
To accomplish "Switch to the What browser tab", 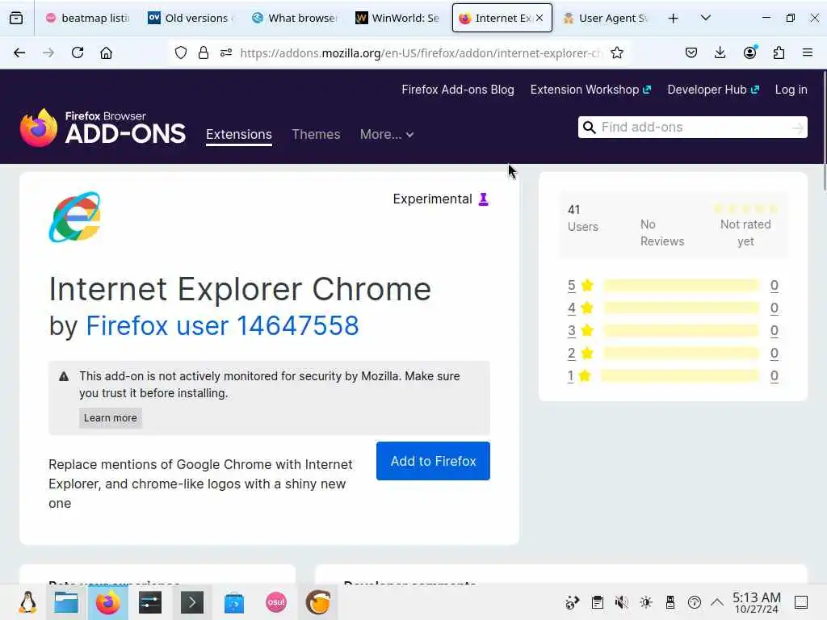I will coord(294,18).
